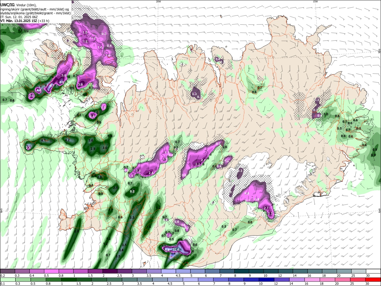381x286 pixels.
Task: Click the 'IT: Sun. 12. 01. 2025 06Z' line
Action: coord(20,17)
